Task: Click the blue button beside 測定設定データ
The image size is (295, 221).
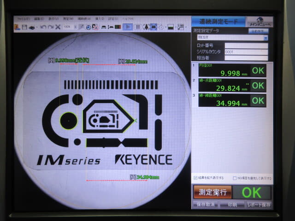Action: pos(258,31)
